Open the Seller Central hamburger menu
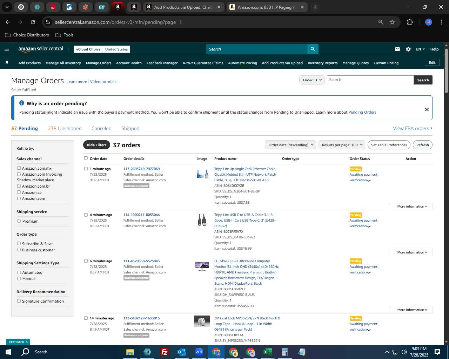The width and height of the screenshot is (449, 359). tap(7, 49)
